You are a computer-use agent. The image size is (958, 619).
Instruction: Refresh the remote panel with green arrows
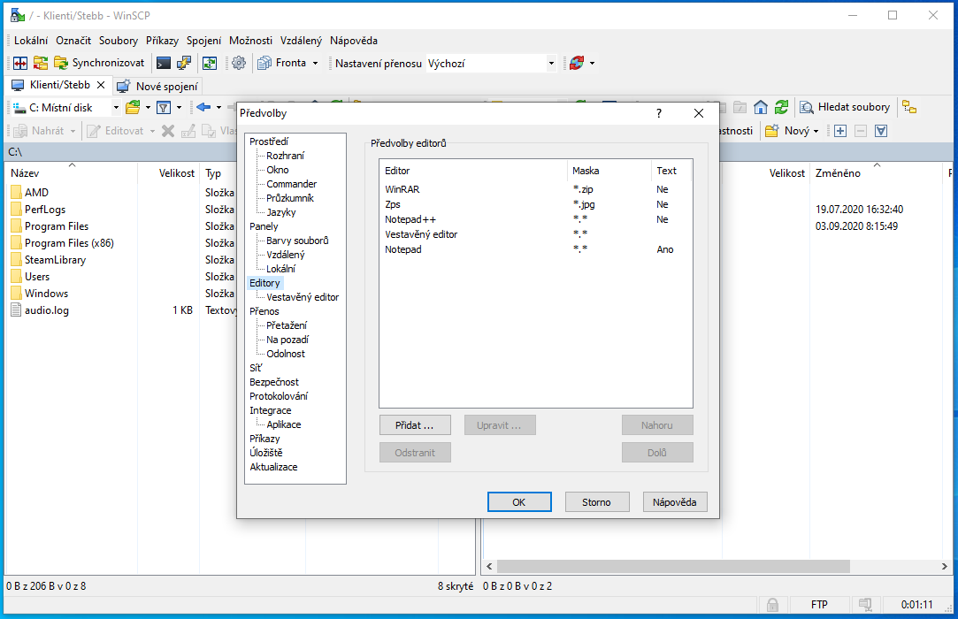(781, 107)
